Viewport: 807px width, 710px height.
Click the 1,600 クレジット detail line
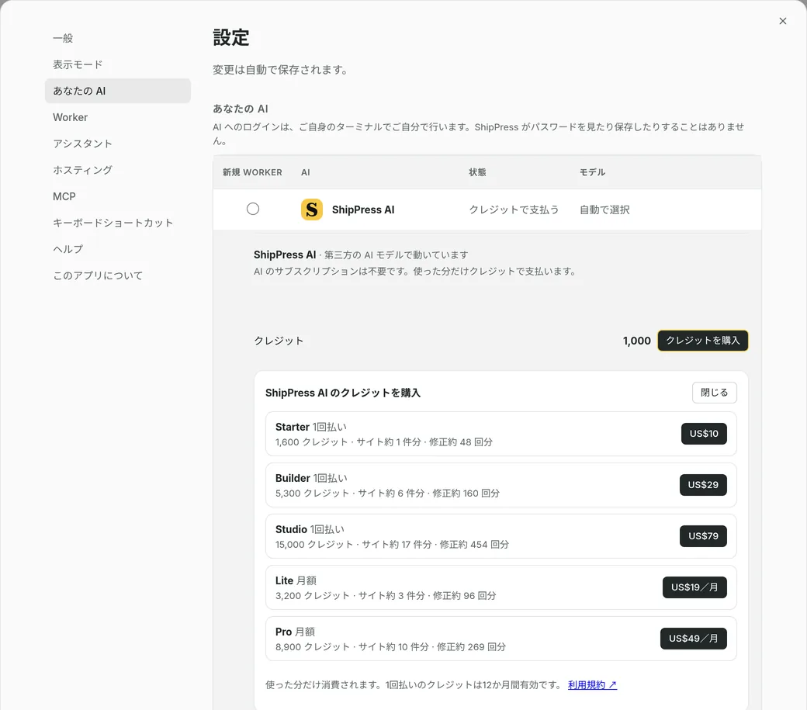click(384, 442)
